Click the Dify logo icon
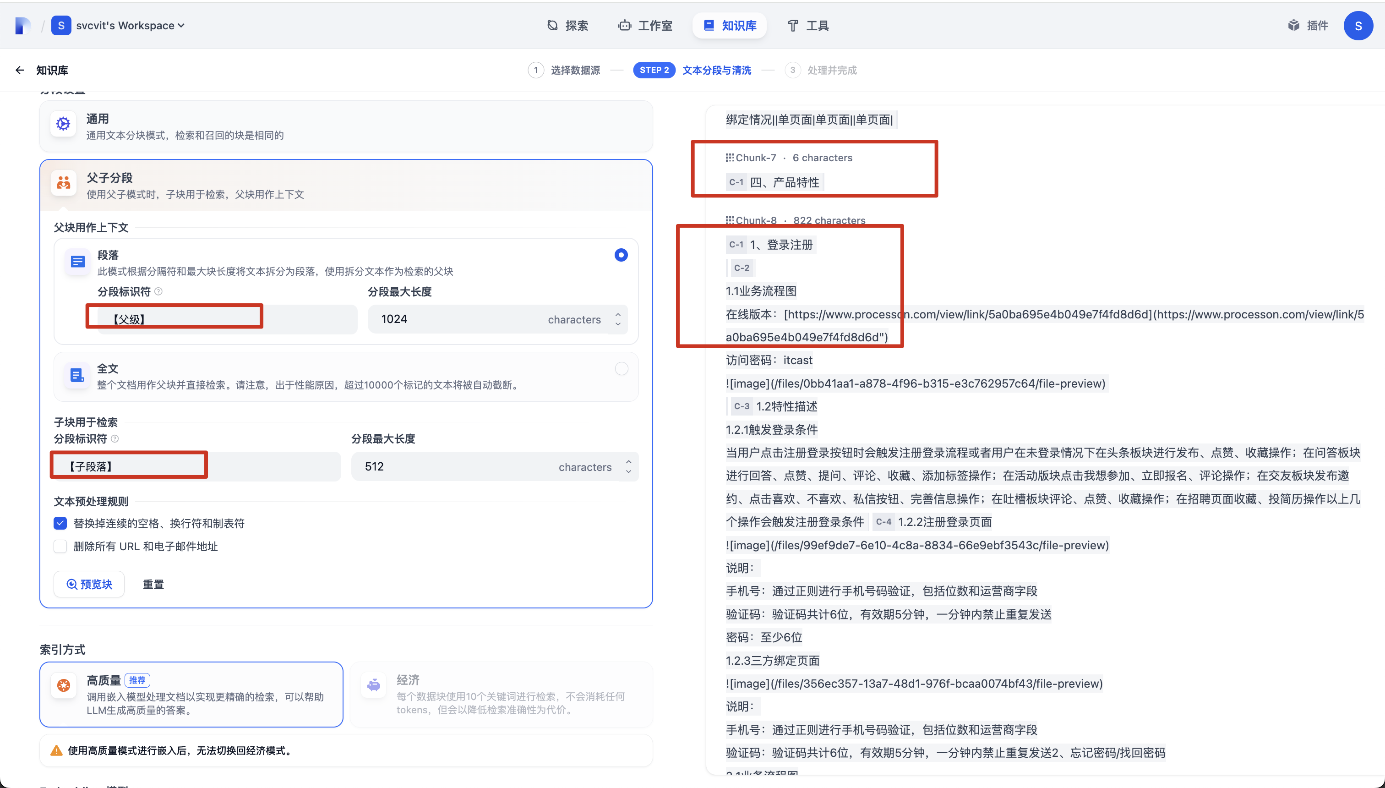1385x788 pixels. tap(23, 26)
